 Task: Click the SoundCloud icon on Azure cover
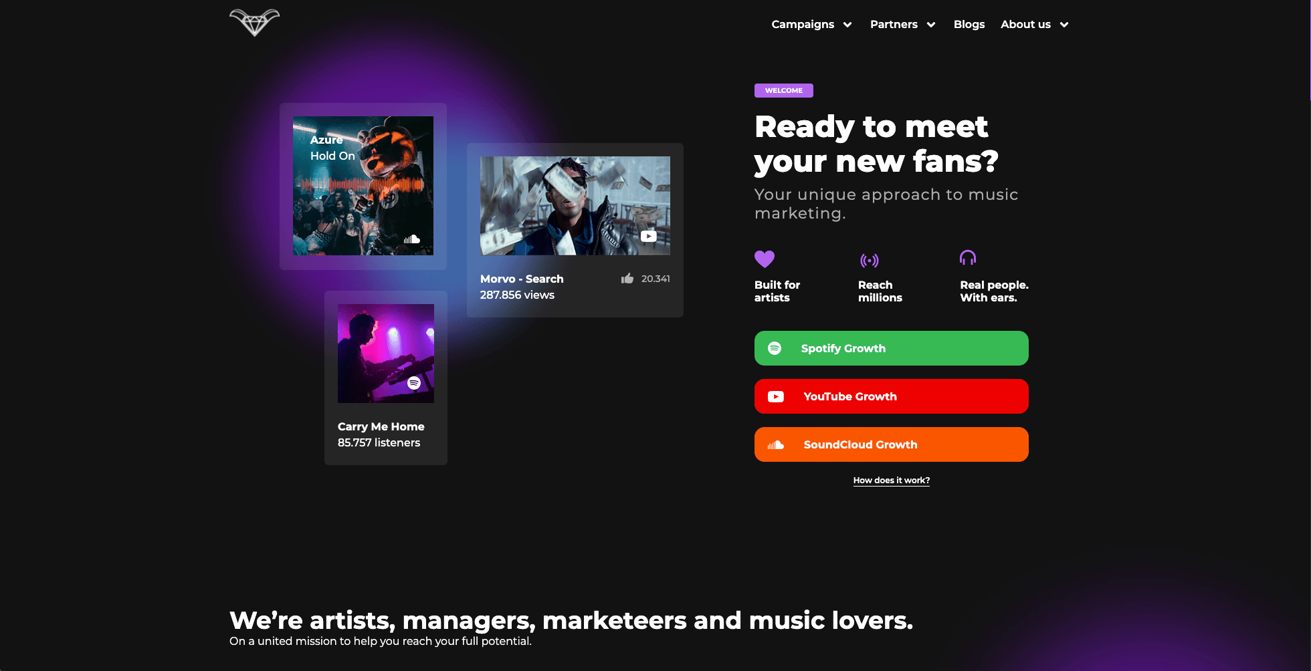[x=412, y=239]
